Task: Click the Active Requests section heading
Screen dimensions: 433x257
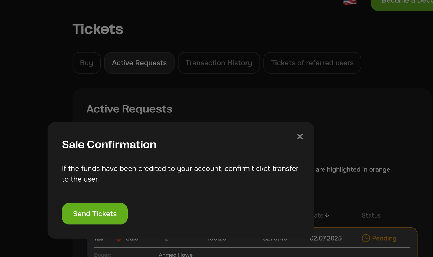Action: (129, 109)
